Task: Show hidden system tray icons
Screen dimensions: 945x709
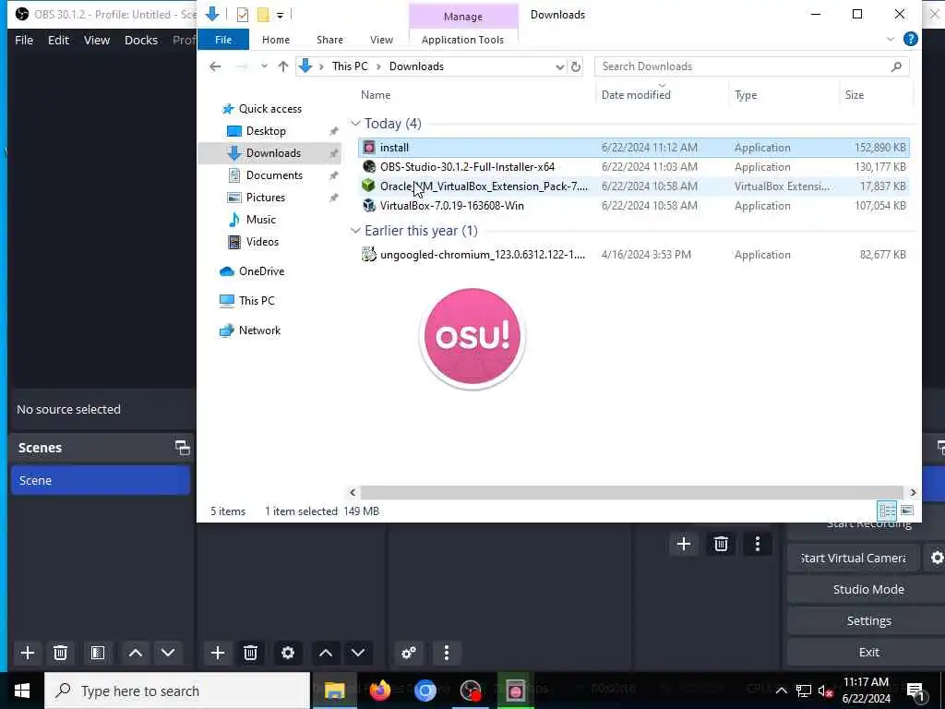Action: [x=781, y=691]
